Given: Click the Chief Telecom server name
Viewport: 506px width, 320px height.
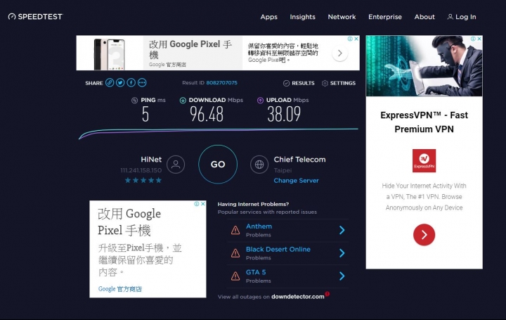Looking at the screenshot, I should pos(299,159).
